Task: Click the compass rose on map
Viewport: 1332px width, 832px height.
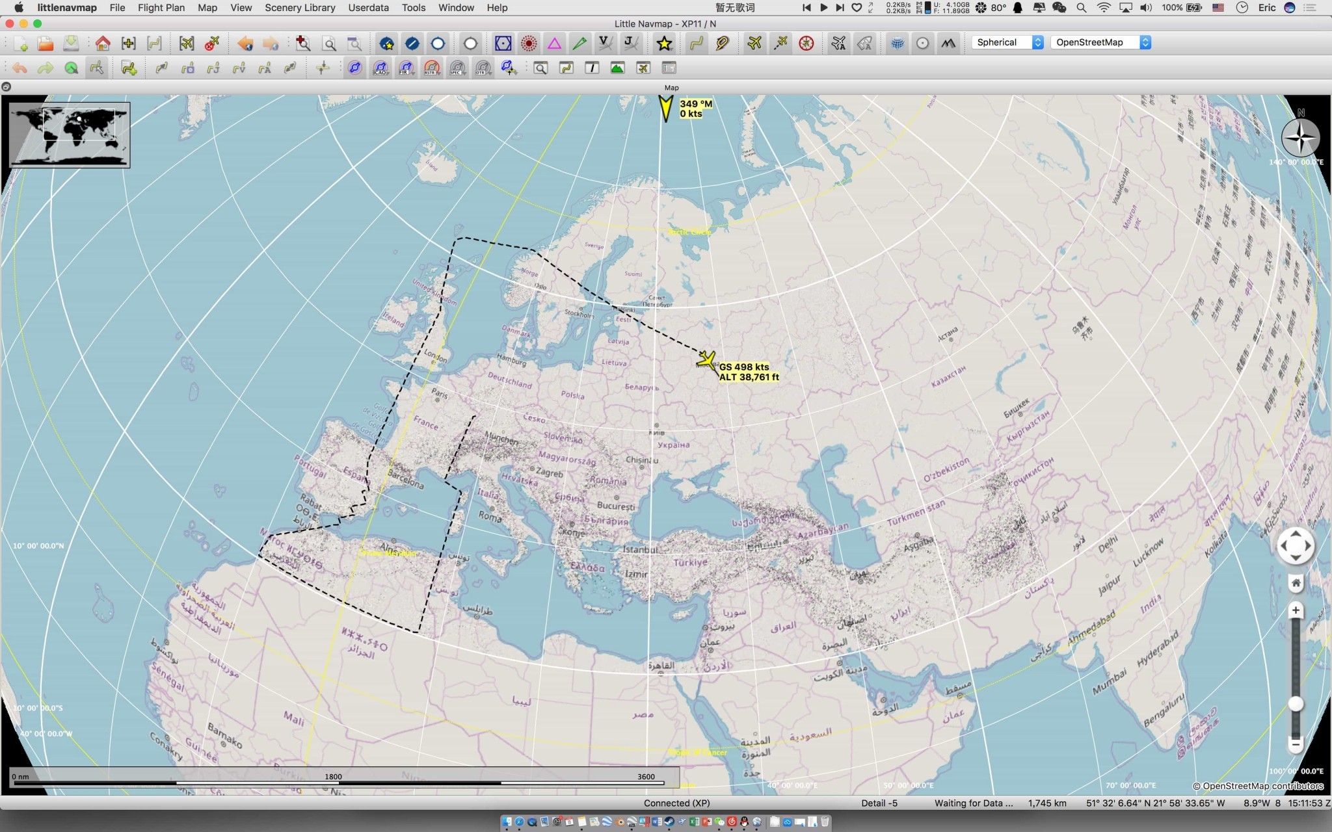Action: [x=1300, y=137]
